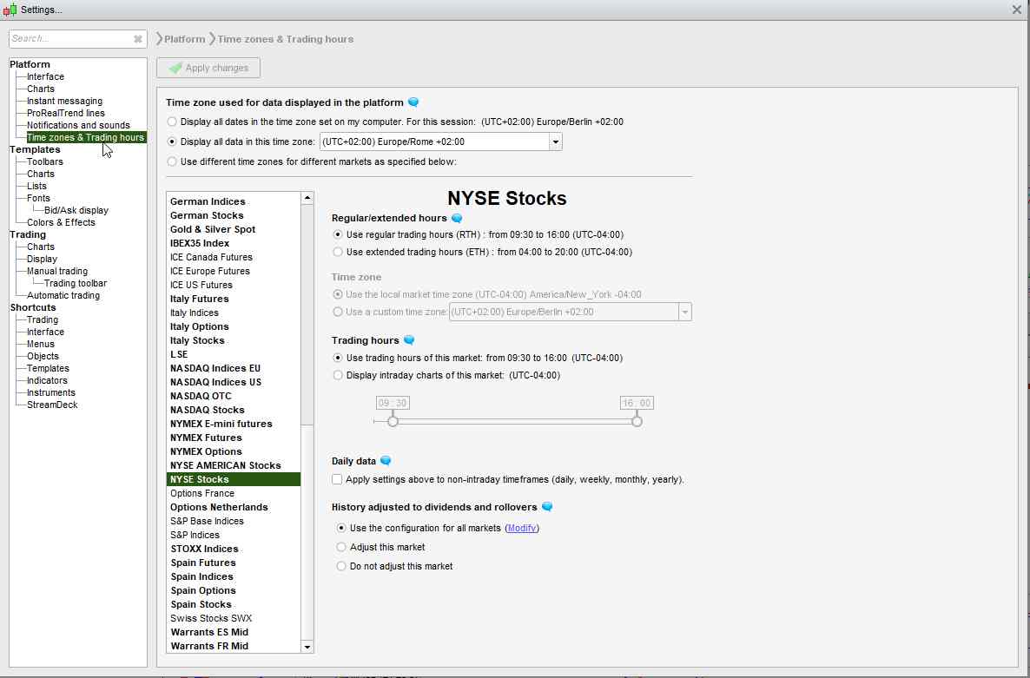Open the Templates section header
Viewport: 1030px width, 678px height.
point(35,149)
